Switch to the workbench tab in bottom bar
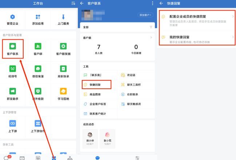Image resolution: width=236 pixels, height=160 pixels. coord(54,158)
